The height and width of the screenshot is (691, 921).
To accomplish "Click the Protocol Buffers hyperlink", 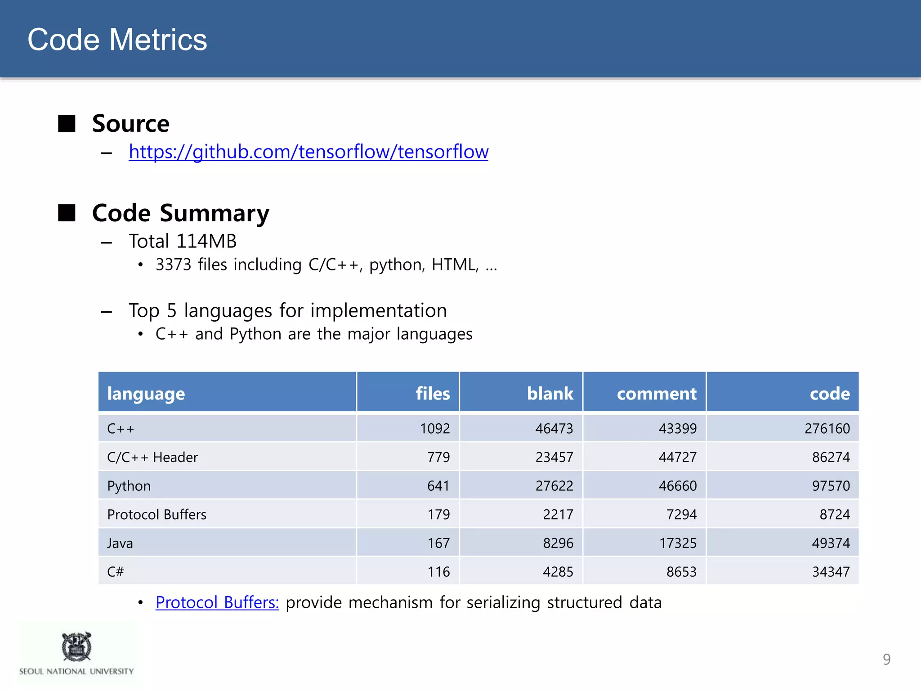I will (217, 602).
